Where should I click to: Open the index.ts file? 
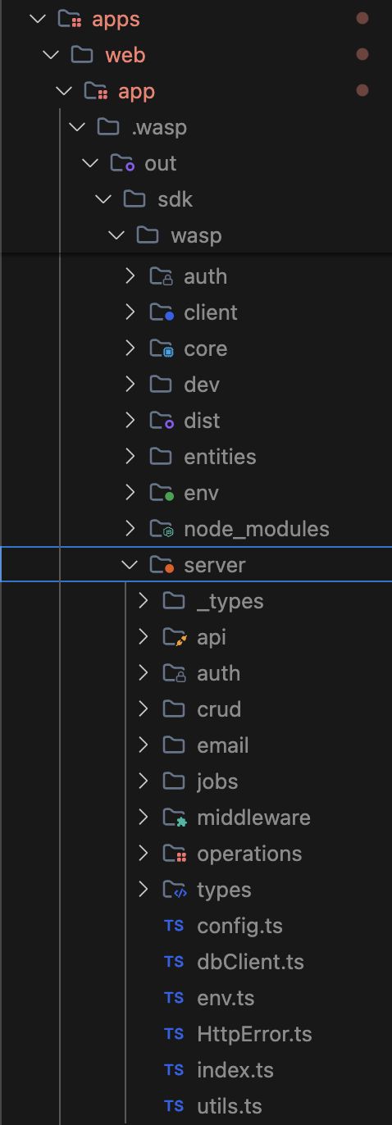pos(235,1070)
